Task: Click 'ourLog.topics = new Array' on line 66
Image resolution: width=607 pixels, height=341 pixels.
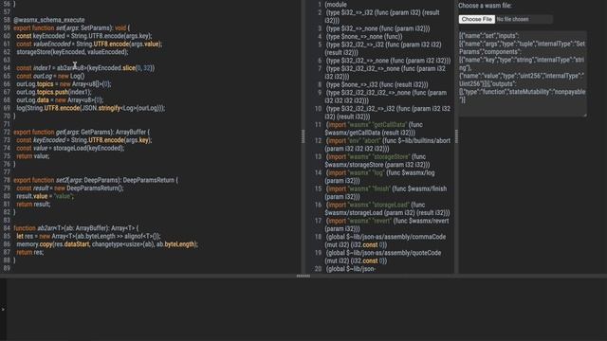Action: [x=64, y=84]
